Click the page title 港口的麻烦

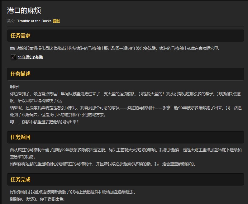(x=24, y=11)
